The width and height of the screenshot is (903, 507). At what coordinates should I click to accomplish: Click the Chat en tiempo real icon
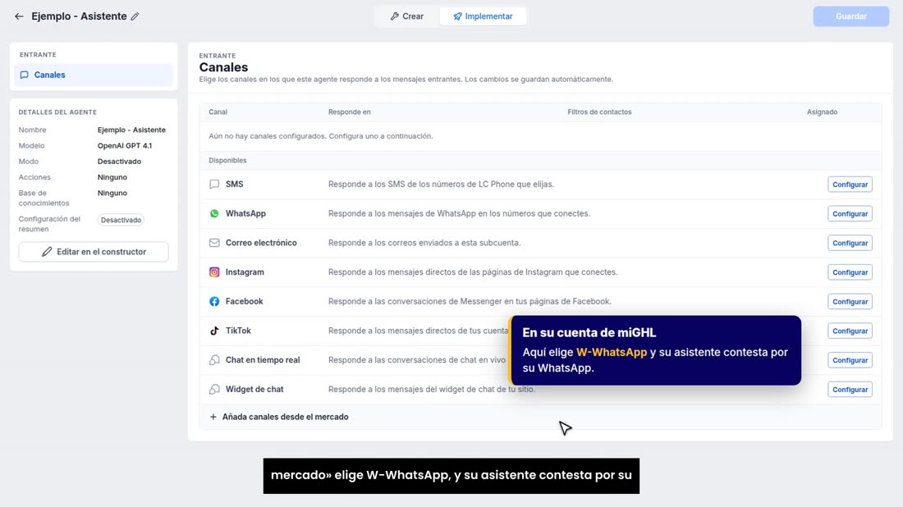tap(214, 360)
